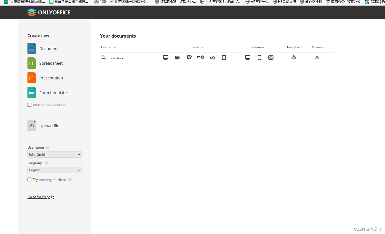Click the Filename column header
Image resolution: width=385 pixels, height=234 pixels.
pyautogui.click(x=108, y=47)
